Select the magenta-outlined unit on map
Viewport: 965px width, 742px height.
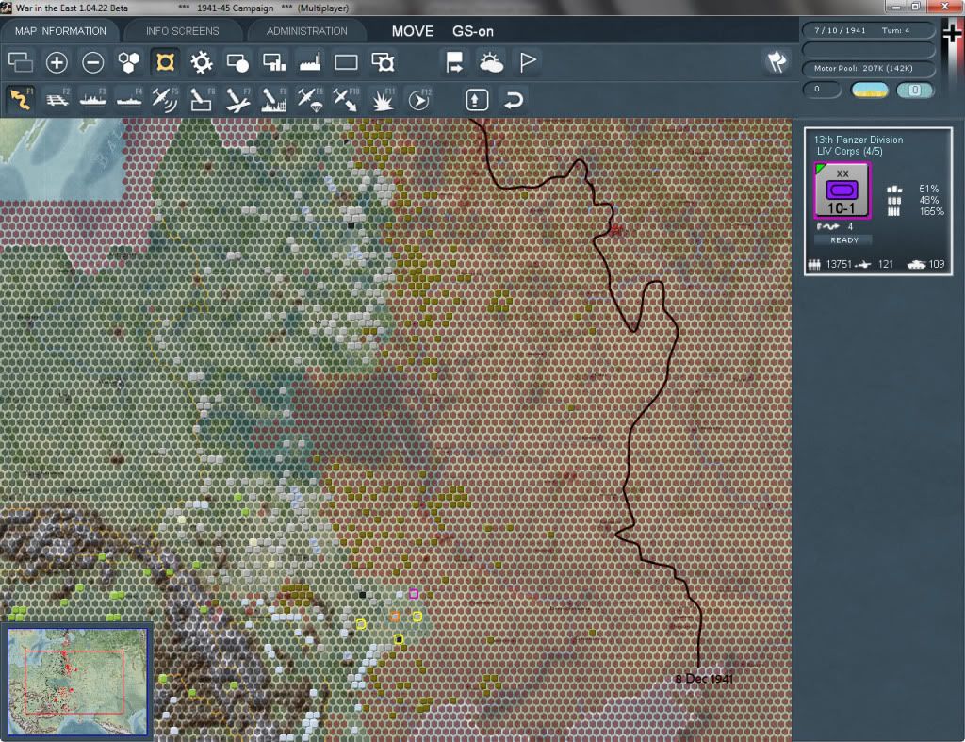click(414, 594)
